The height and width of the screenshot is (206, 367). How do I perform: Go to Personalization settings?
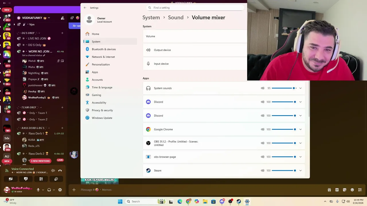coord(110,64)
